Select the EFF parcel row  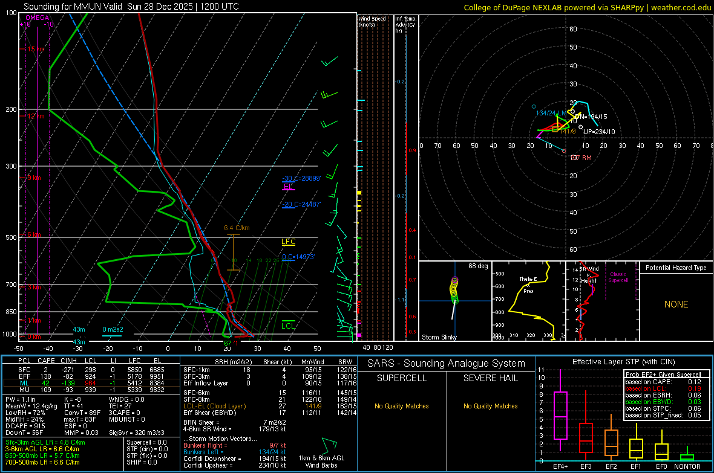(x=90, y=376)
